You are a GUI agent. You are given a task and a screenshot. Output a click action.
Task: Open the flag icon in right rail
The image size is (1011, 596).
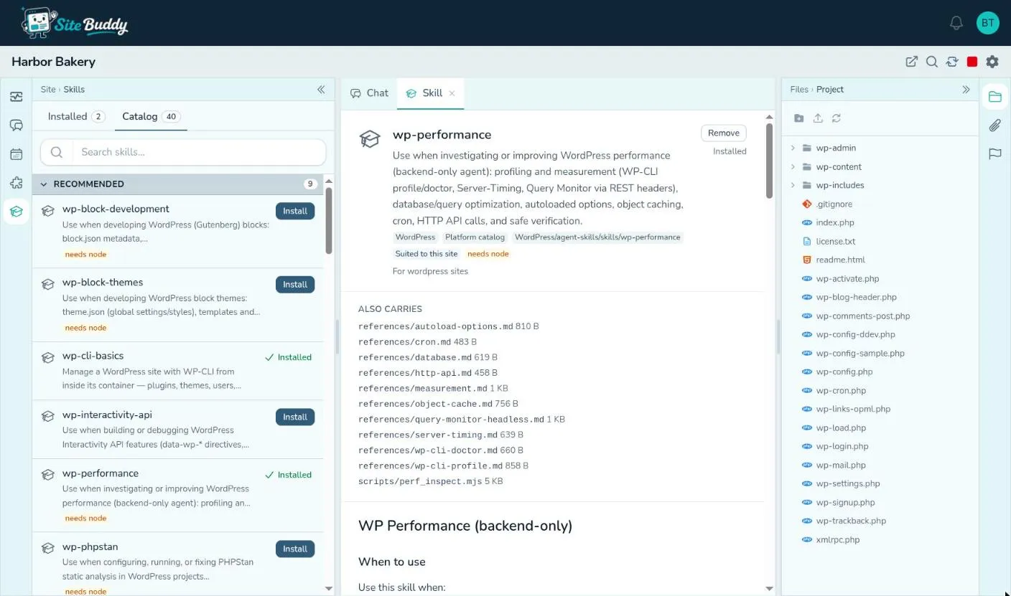[x=994, y=154]
